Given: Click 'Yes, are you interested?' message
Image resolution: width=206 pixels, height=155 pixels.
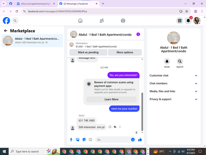Looking at the screenshot, I should click(x=123, y=75).
